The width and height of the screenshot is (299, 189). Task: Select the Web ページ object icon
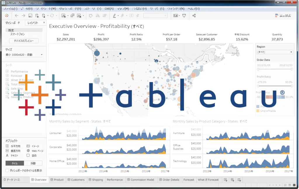[28, 151]
